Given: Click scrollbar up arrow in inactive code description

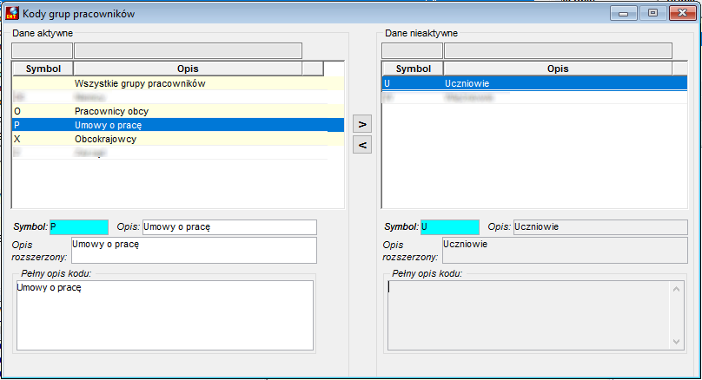Looking at the screenshot, I should [x=676, y=289].
